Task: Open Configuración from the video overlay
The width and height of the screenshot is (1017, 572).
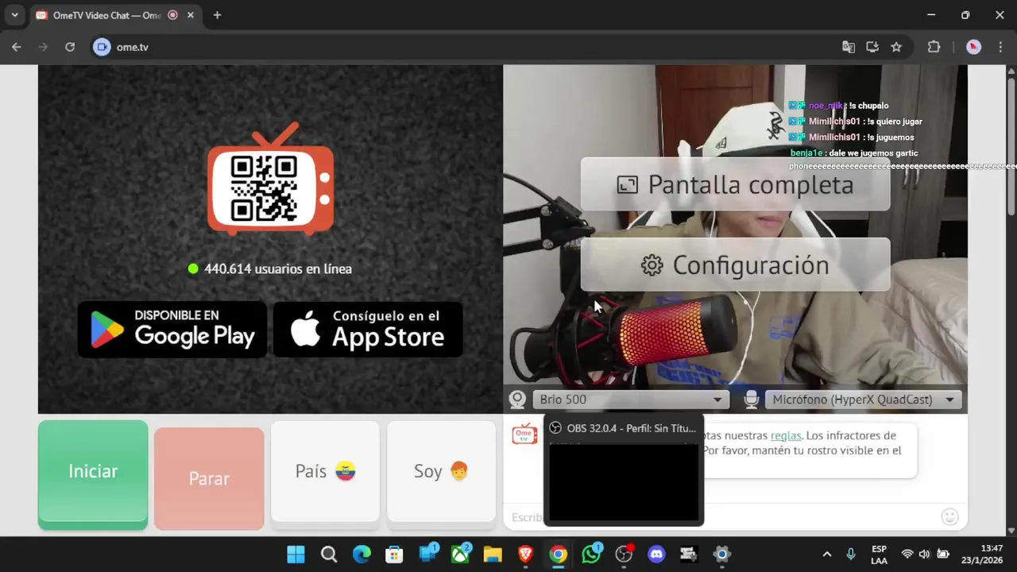Action: [x=735, y=265]
